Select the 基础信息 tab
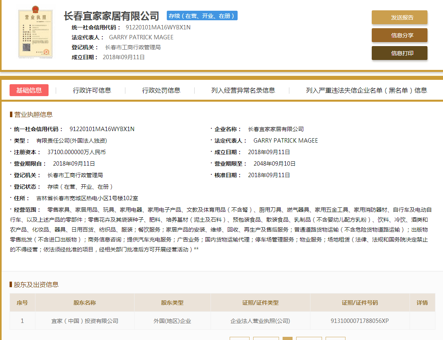The image size is (443, 340). 29,90
